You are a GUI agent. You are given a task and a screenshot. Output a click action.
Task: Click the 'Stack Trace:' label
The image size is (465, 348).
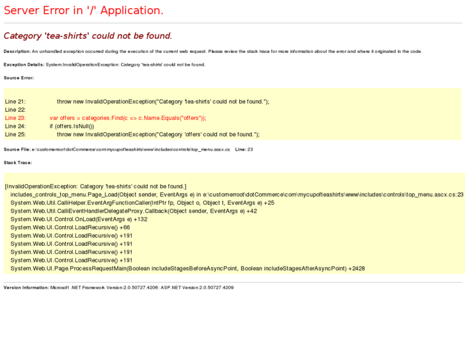pos(18,163)
